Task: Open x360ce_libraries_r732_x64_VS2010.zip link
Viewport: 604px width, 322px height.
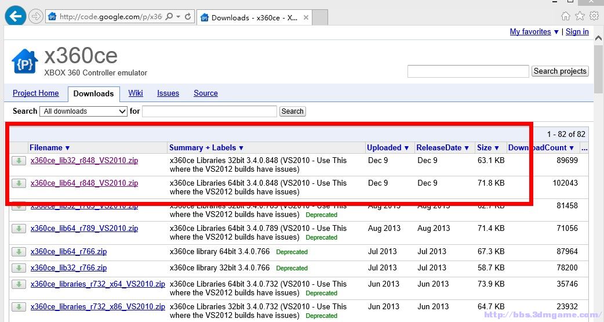Action: [x=98, y=284]
